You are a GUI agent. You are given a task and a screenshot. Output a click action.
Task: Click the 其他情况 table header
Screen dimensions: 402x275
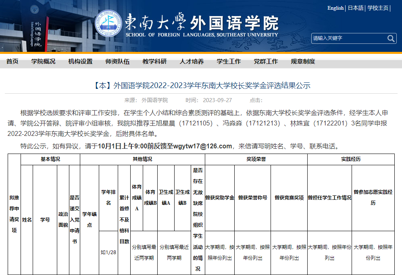[142, 159]
